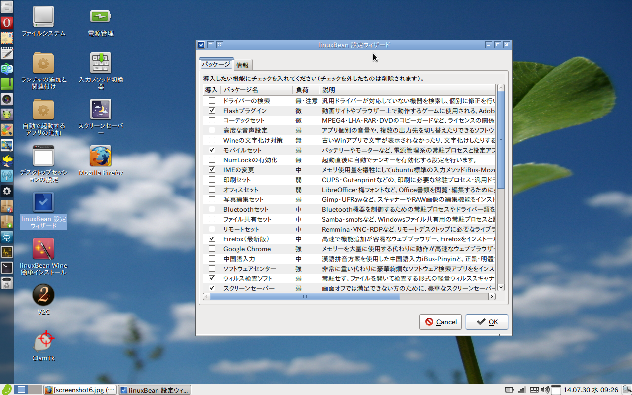This screenshot has height=395, width=632.
Task: Click the network signal bars tray icon
Action: 522,390
